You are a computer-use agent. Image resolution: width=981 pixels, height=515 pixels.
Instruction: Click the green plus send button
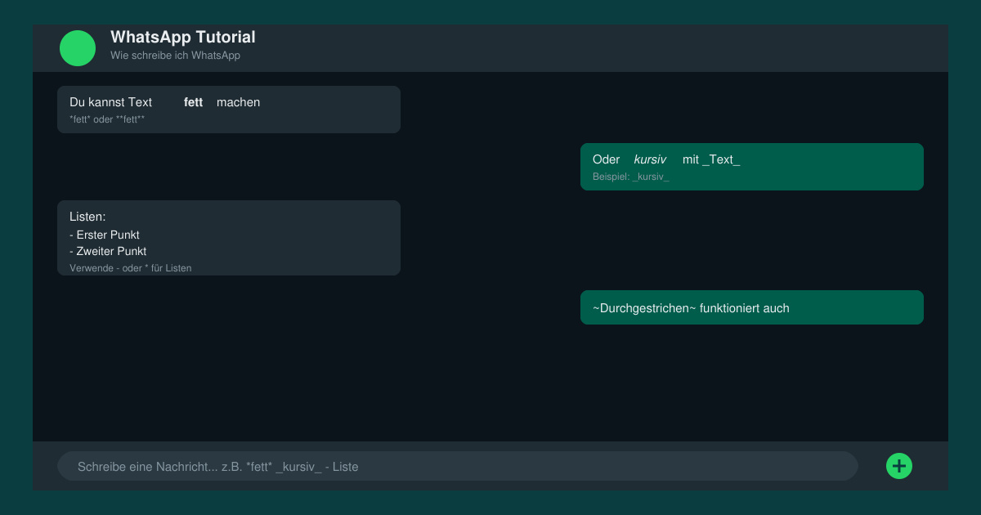[899, 466]
